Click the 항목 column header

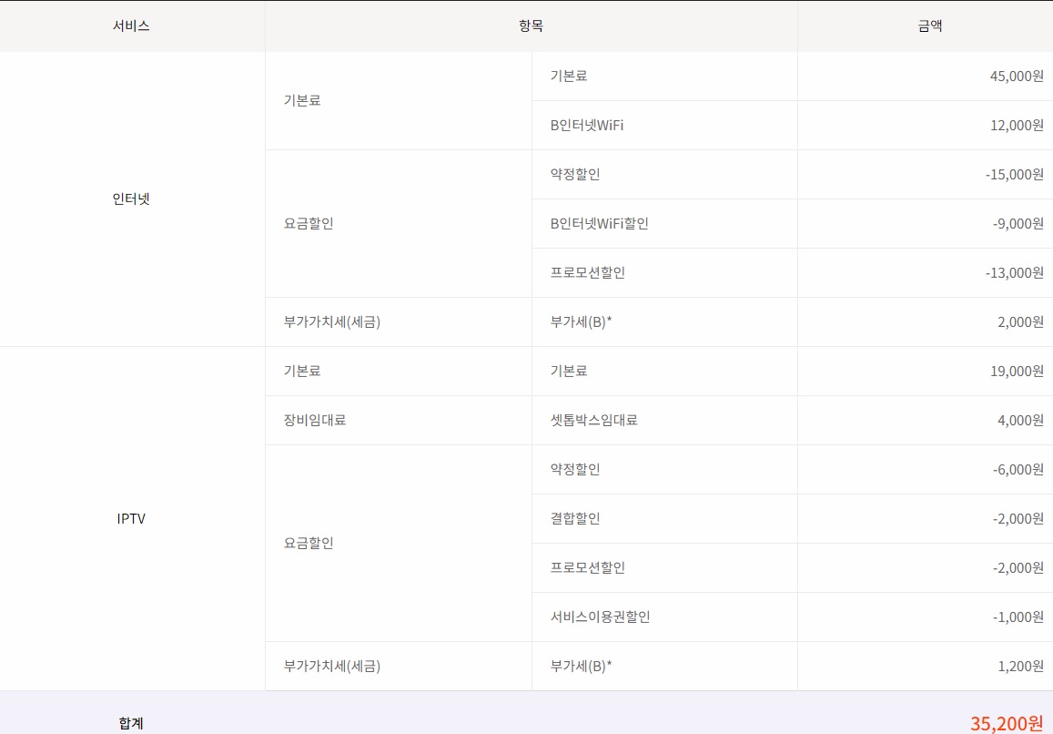(x=531, y=26)
